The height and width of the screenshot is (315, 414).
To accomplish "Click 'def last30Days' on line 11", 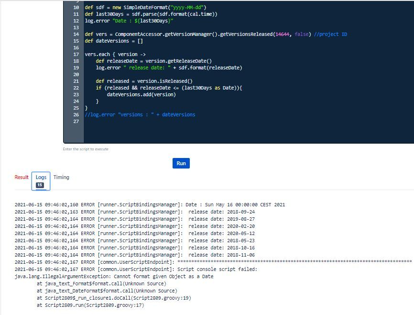I will click(104, 14).
